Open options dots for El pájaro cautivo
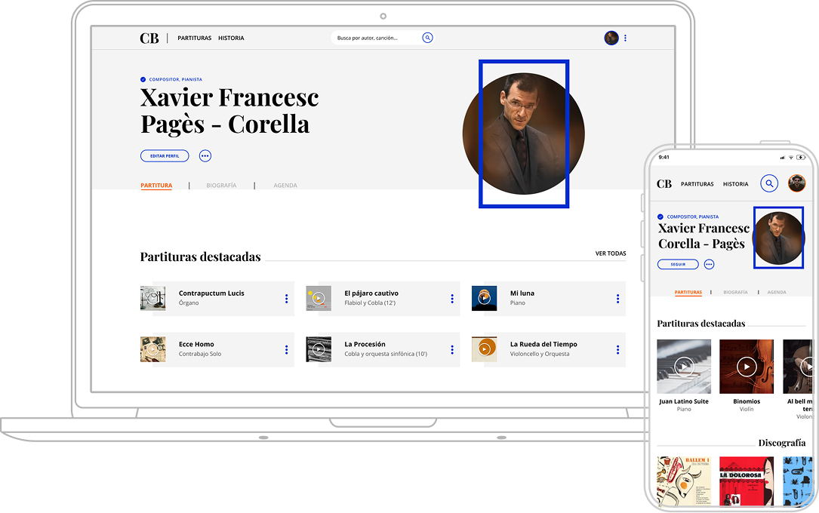819x513 pixels. (x=452, y=299)
